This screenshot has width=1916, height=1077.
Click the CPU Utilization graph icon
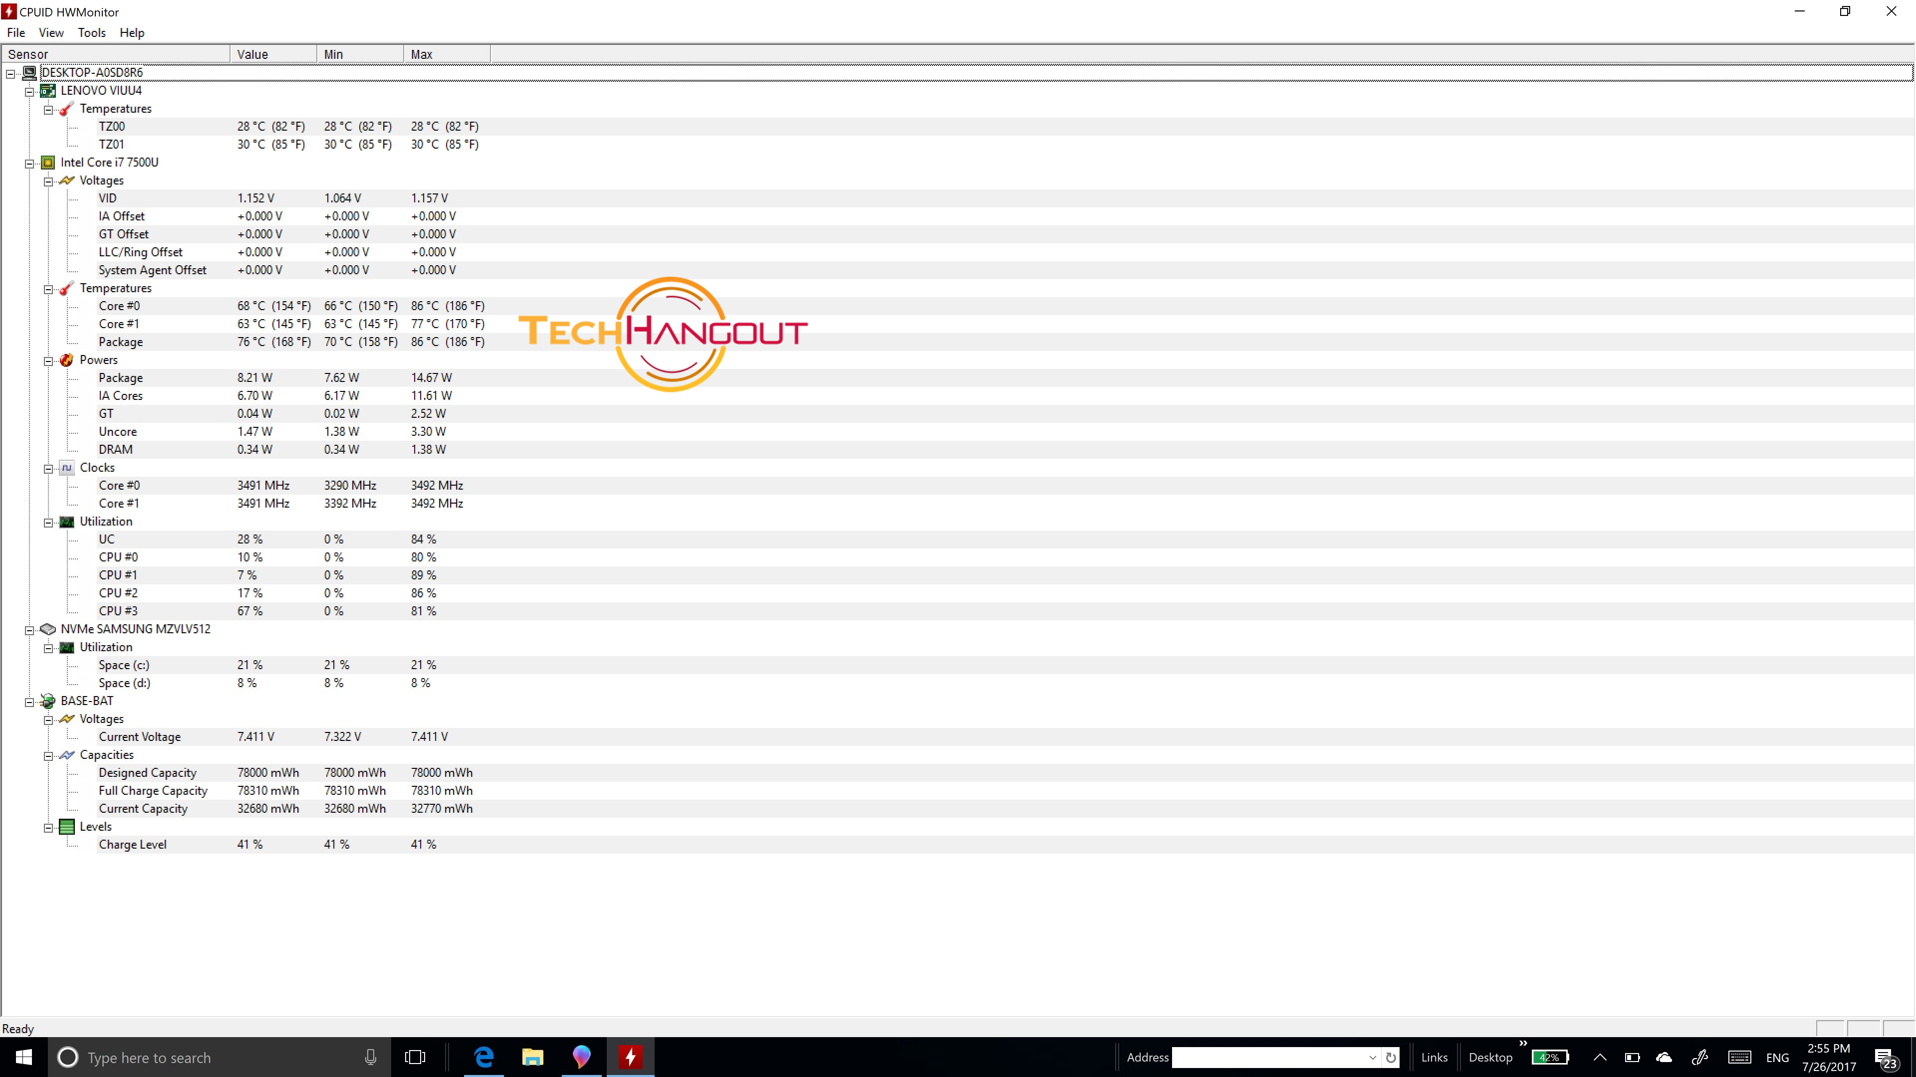coord(67,522)
